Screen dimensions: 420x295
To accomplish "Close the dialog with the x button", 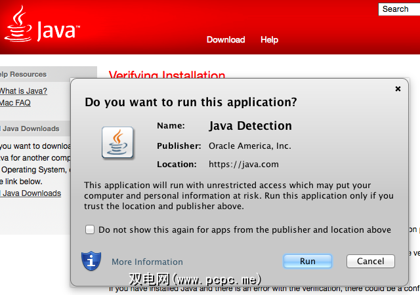I will (x=398, y=88).
